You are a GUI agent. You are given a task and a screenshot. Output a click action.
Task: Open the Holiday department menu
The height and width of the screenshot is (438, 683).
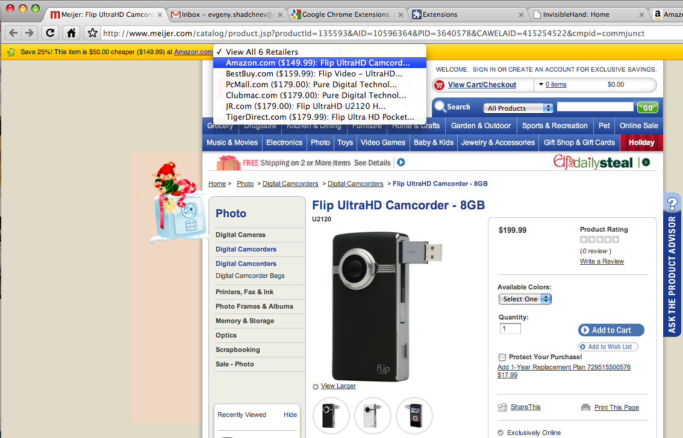click(x=641, y=142)
